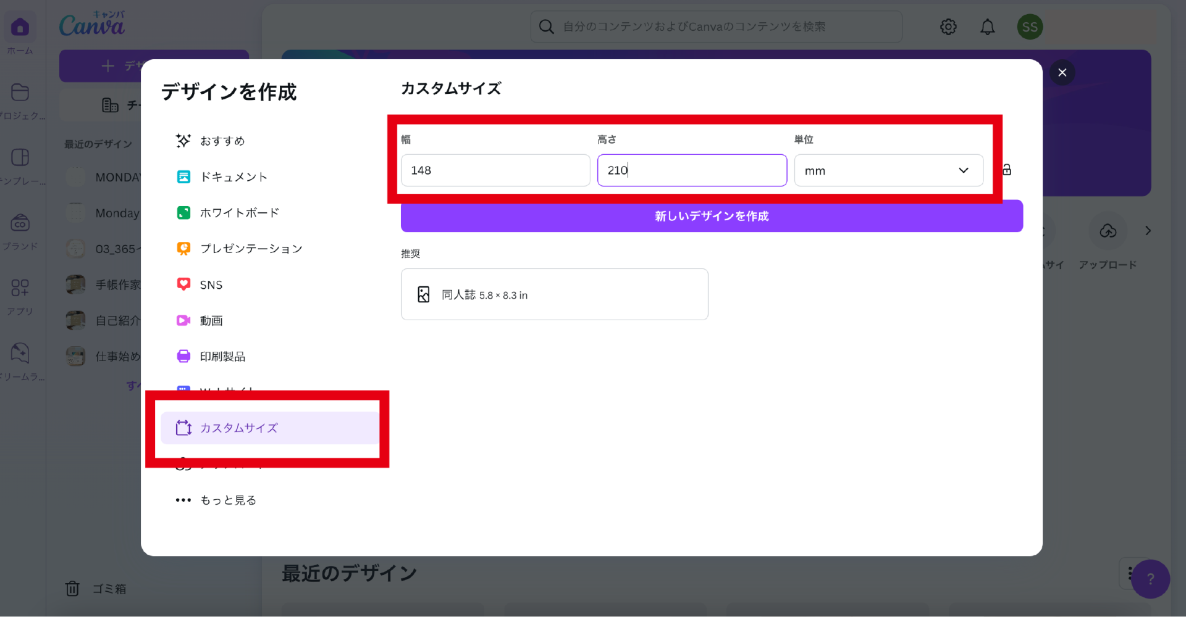This screenshot has width=1186, height=622.
Task: Select プレゼンテーション category
Action: [250, 249]
